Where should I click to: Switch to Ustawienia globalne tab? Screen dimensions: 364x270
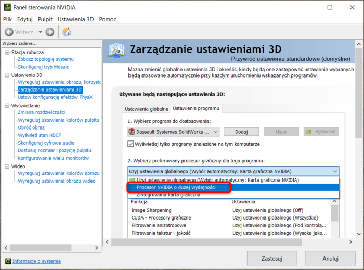click(147, 109)
